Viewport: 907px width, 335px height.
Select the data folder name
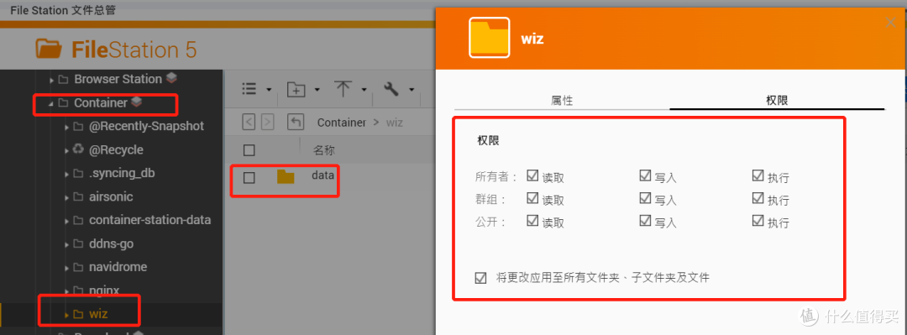[x=322, y=175]
